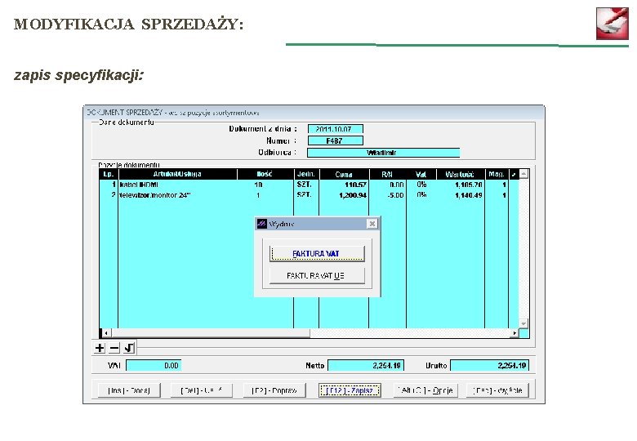Click the Mag. column header
This screenshot has width=637, height=441.
497,174
